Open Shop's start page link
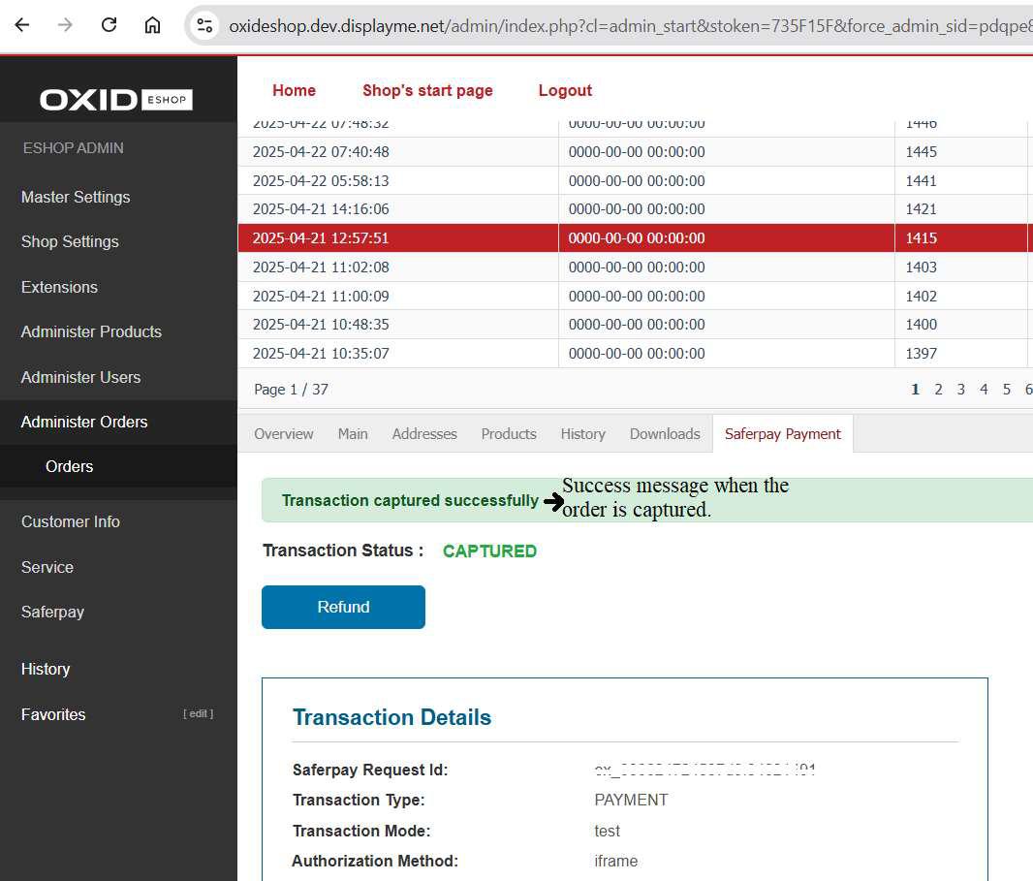 [x=427, y=90]
